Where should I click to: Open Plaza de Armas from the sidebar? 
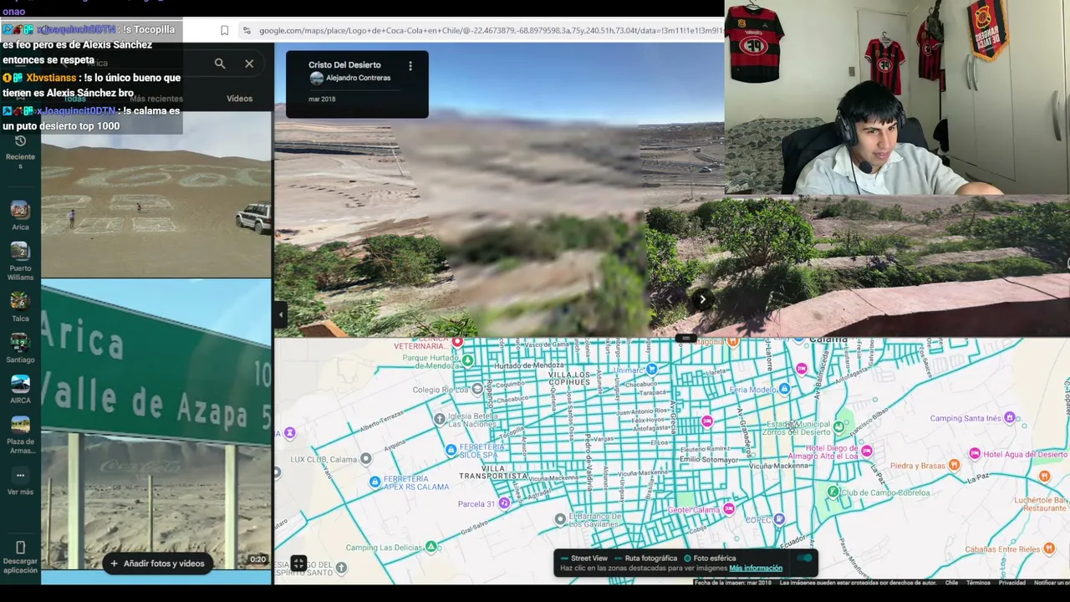pos(20,435)
